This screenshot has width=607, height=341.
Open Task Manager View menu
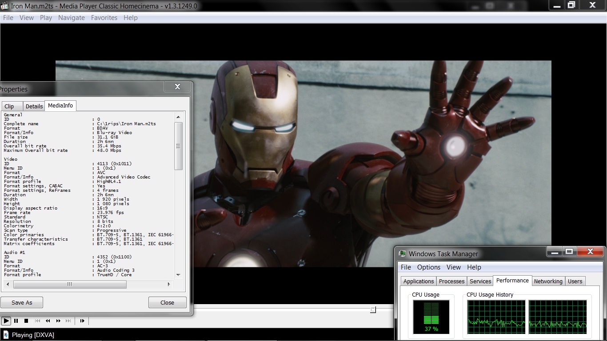point(453,267)
